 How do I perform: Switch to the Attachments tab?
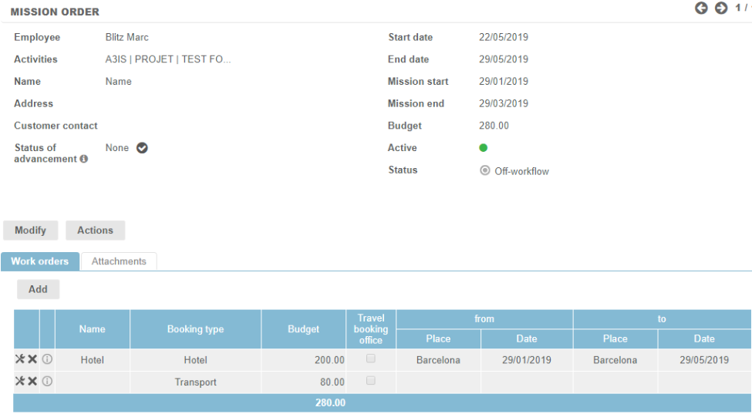click(119, 261)
